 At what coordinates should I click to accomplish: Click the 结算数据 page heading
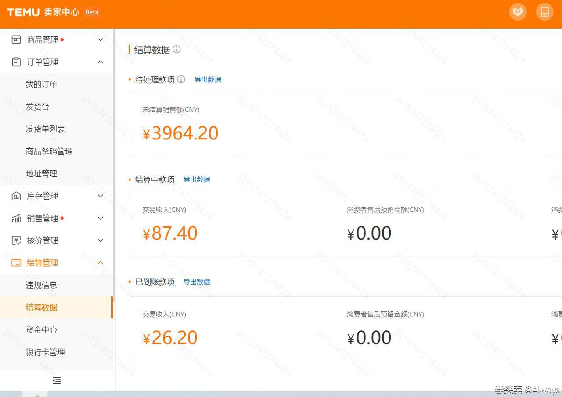click(x=152, y=50)
